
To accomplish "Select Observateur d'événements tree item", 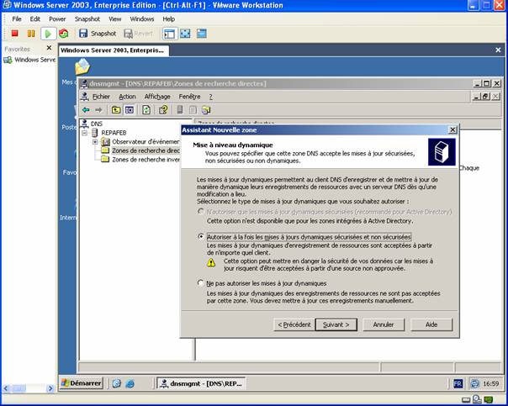I will tap(146, 142).
